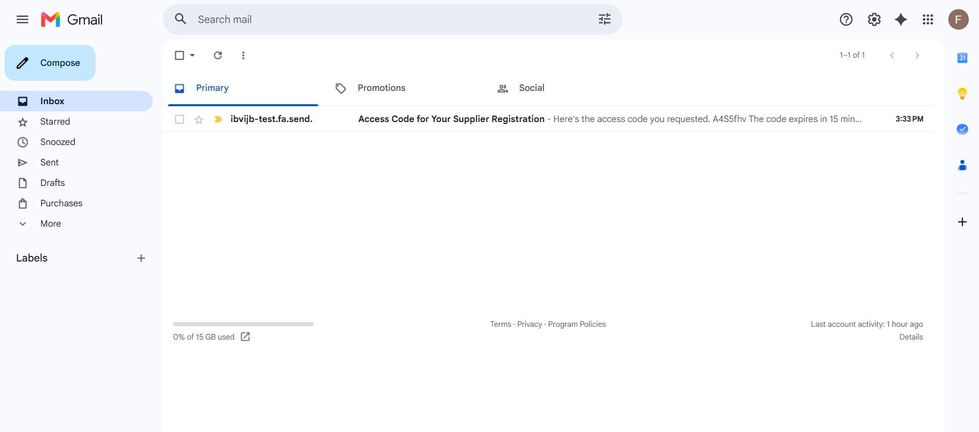Click the 1–1 of 1 counter
This screenshot has height=432, width=979.
pos(852,55)
